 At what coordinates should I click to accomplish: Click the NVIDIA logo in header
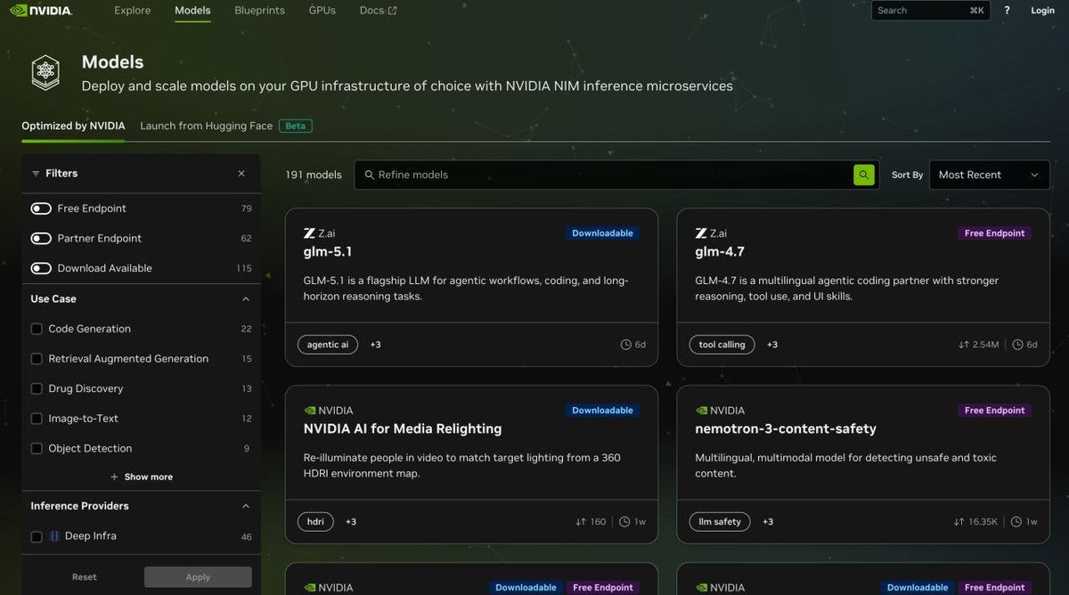(x=41, y=11)
